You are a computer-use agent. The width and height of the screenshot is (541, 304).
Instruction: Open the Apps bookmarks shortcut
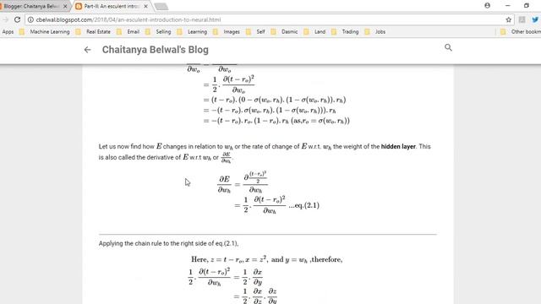point(8,32)
